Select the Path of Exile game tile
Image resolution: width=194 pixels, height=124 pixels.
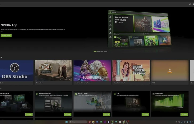53,71
